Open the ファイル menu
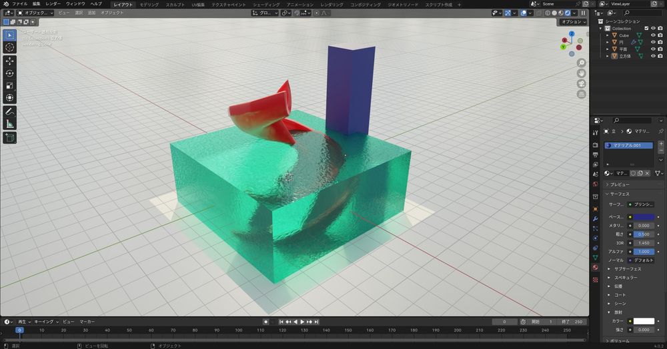Screen dimensions: 667x349 (19, 4)
